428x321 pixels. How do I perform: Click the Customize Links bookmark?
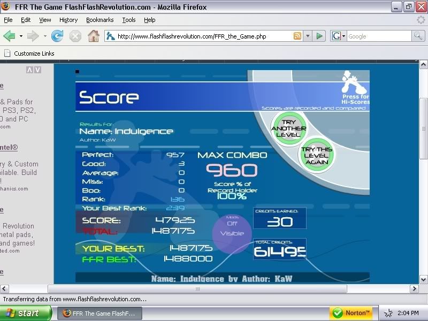point(33,53)
